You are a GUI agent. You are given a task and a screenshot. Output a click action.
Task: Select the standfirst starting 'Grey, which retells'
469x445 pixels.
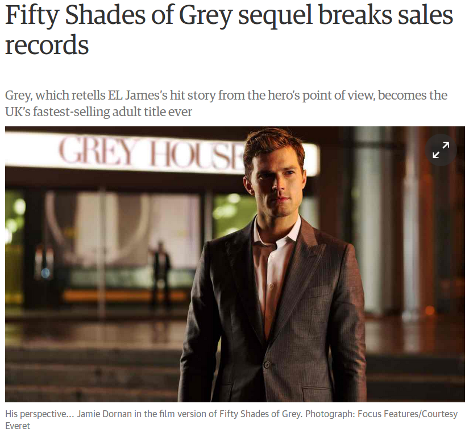pyautogui.click(x=226, y=104)
